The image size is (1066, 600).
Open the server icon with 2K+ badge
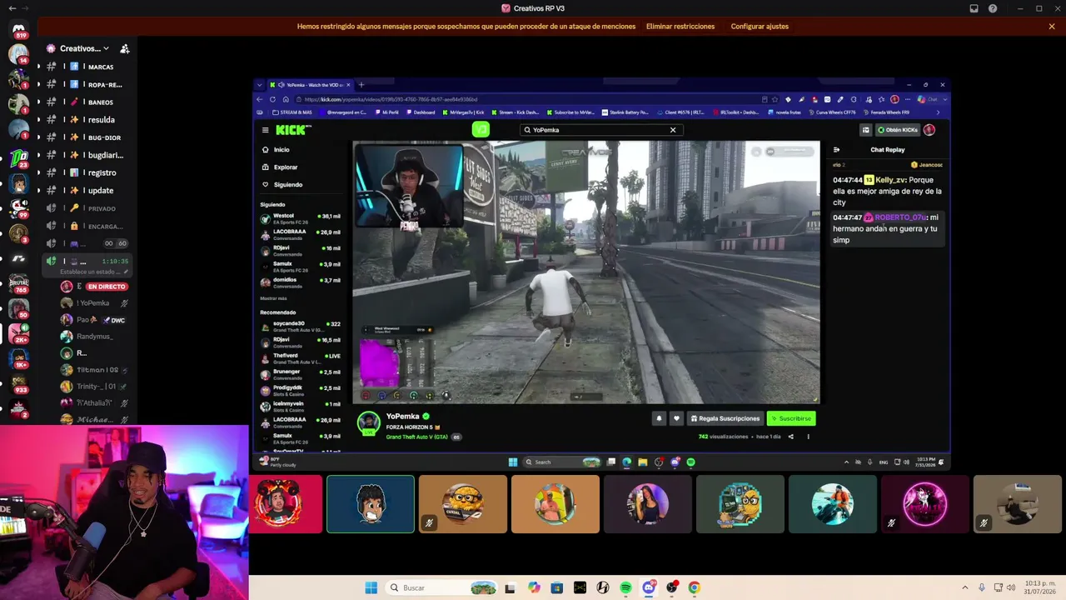click(18, 334)
